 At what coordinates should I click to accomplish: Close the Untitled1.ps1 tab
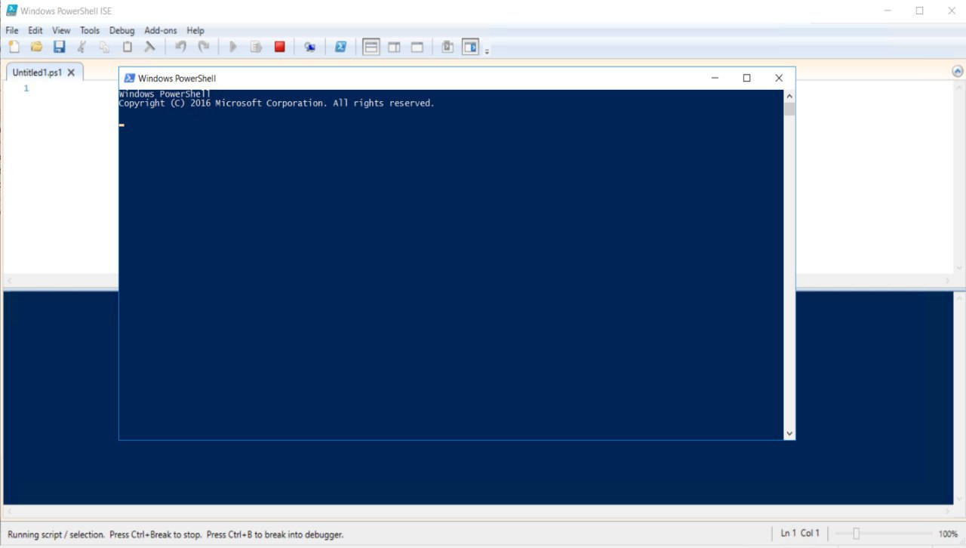pyautogui.click(x=71, y=72)
